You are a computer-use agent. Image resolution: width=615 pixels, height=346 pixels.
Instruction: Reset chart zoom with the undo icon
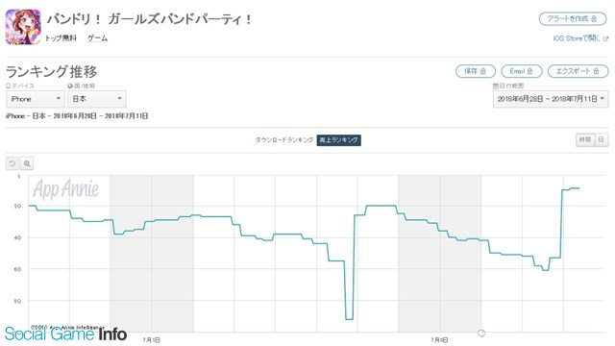[12, 163]
